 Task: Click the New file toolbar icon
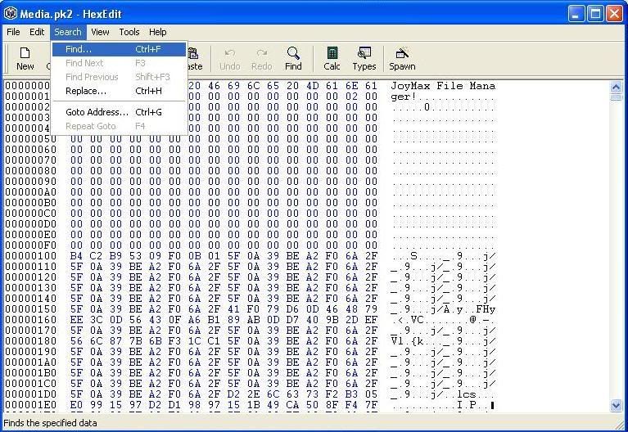point(25,58)
